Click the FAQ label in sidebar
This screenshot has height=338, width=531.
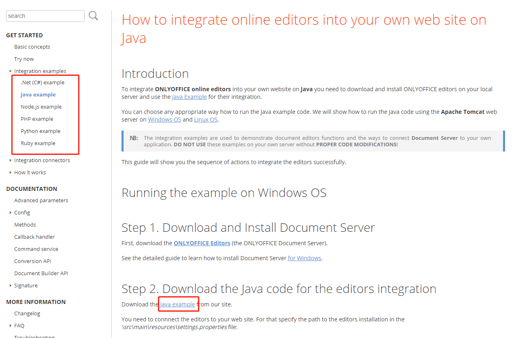19,325
